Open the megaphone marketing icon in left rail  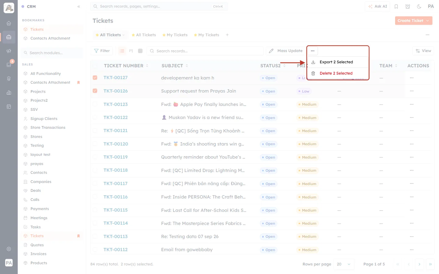(9, 51)
